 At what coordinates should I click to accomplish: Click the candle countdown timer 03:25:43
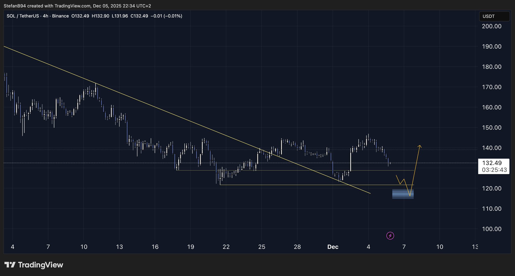click(494, 170)
